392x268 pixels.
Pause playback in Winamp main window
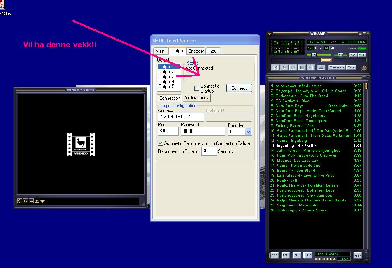293,67
